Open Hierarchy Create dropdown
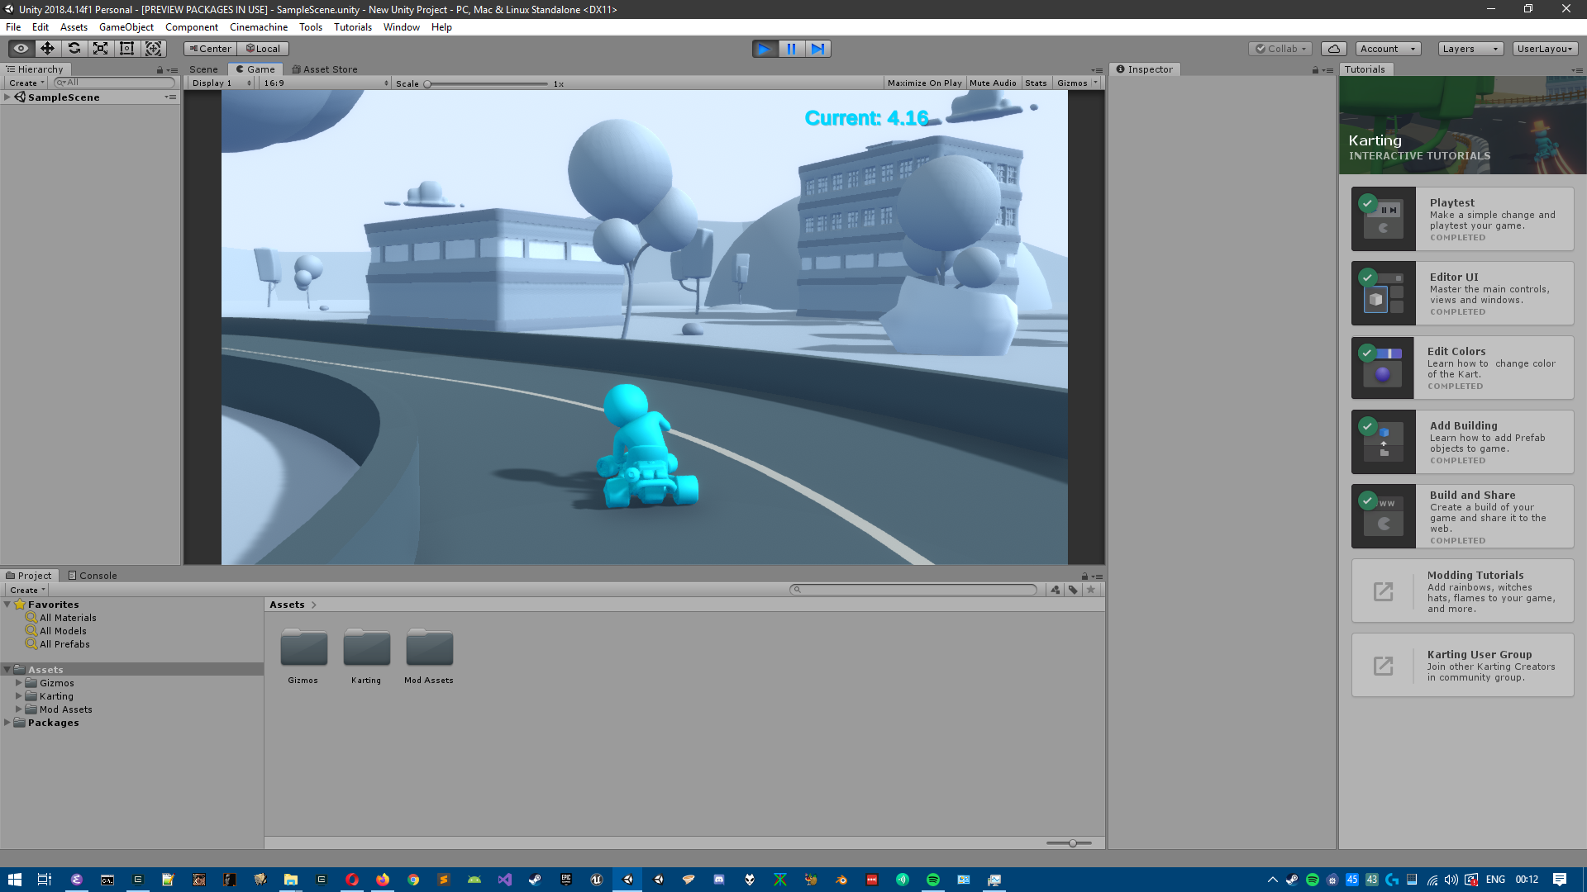 (x=26, y=83)
